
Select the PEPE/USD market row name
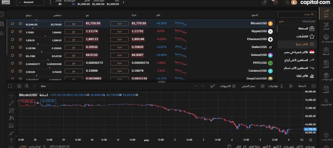(x=260, y=63)
